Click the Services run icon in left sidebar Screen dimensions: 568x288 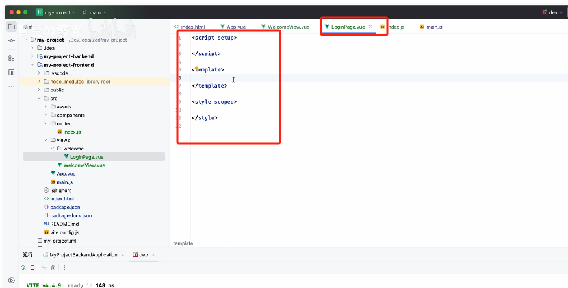pyautogui.click(x=12, y=280)
